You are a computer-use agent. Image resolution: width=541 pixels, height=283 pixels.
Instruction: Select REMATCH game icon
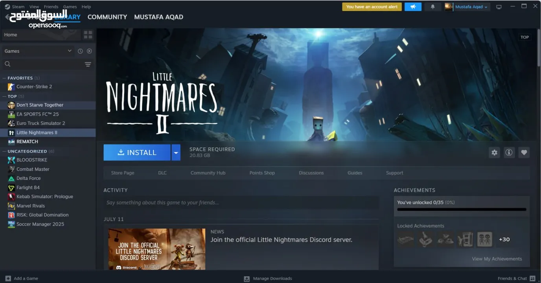click(x=11, y=141)
